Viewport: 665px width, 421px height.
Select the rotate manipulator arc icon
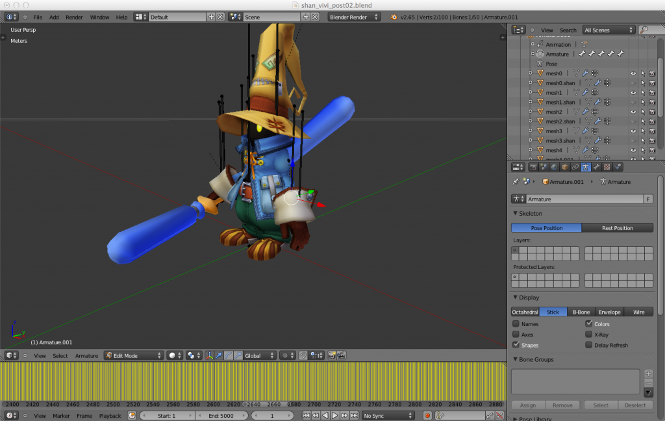[x=229, y=355]
